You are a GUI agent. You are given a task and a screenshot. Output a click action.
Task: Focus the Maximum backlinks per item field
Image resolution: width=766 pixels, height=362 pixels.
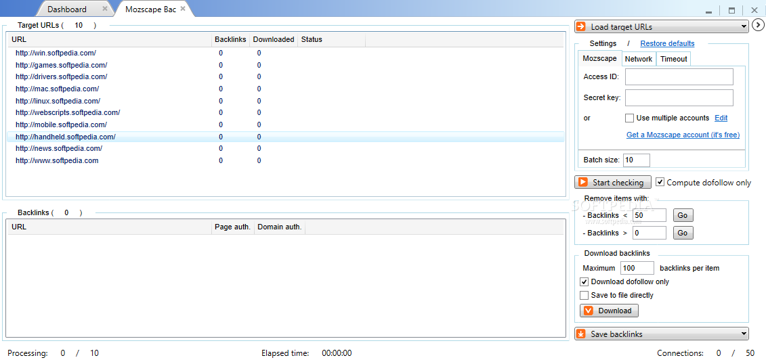637,268
